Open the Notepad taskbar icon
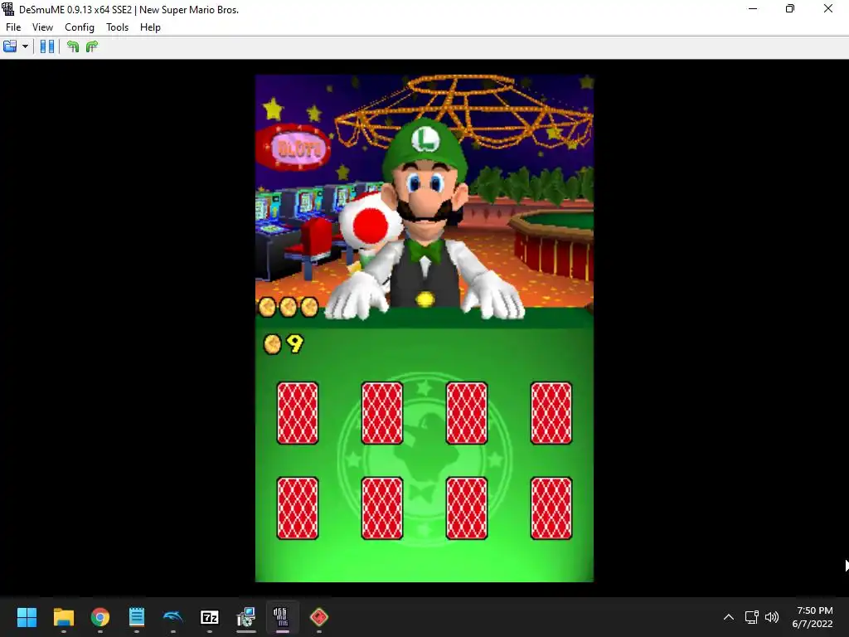Viewport: 849px width, 637px height. pos(137,617)
